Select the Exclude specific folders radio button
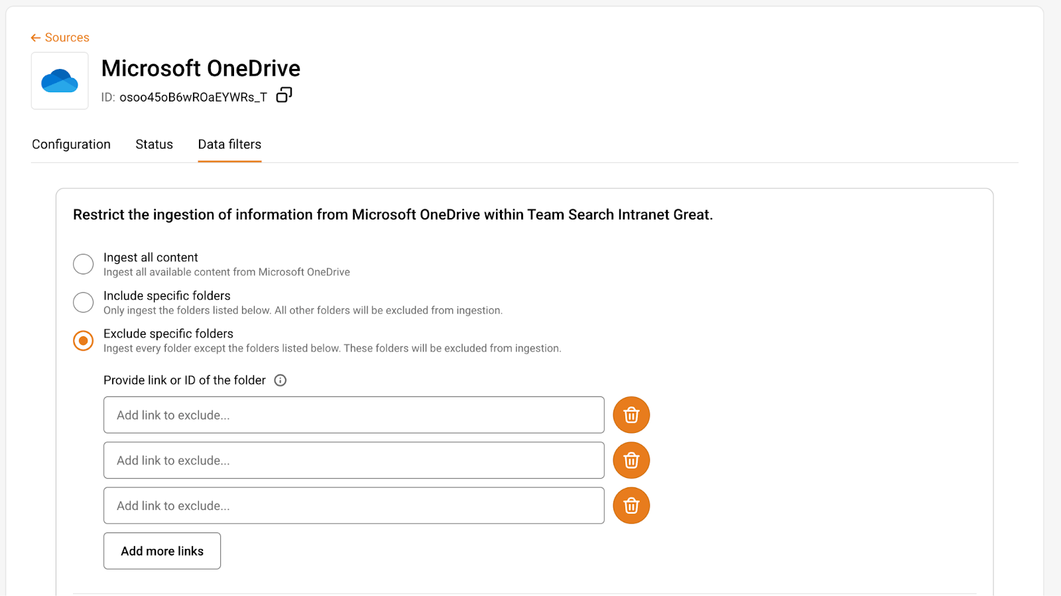This screenshot has width=1061, height=596. pos(83,341)
